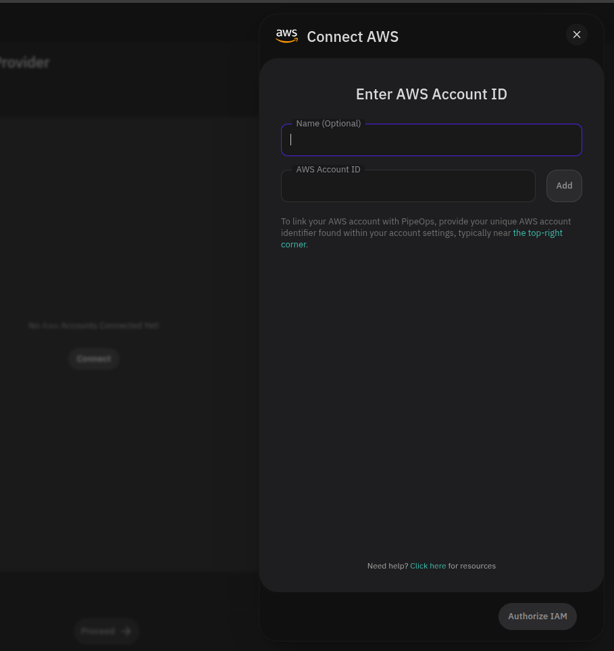Click the blurred Proceed button in background
Viewport: 614px width, 651px height.
106,631
